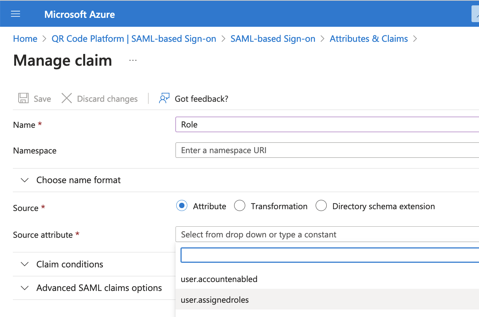The width and height of the screenshot is (479, 317).
Task: Open the QR Code Platform | SAML-based Sign-on breadcrumb
Action: [134, 39]
